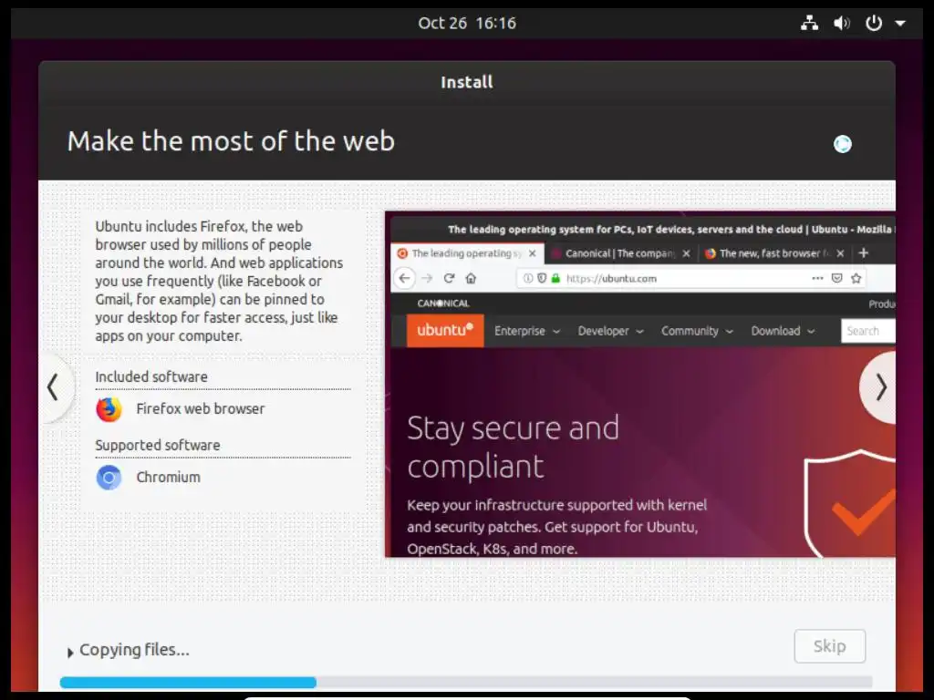
Task: Select 'Canonical | The company' browser tab
Action: coord(620,253)
